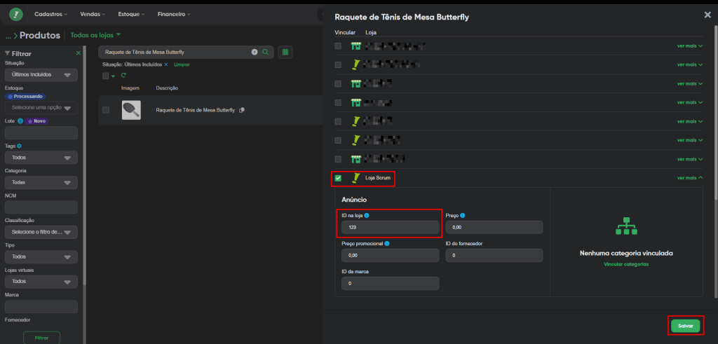Click the Tags settings gear icon
Screen dimensions: 718x344
pyautogui.click(x=19, y=146)
